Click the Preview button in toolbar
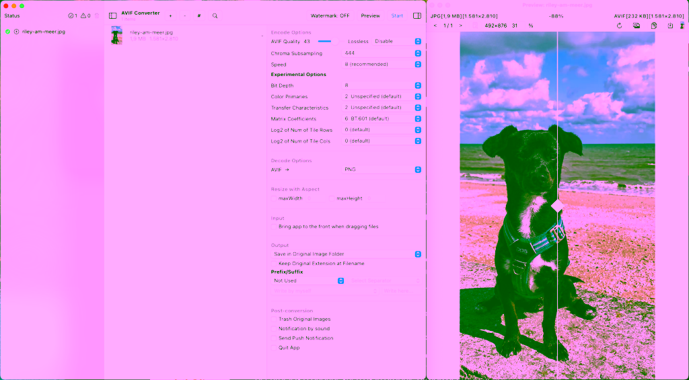This screenshot has height=380, width=689. coord(371,16)
